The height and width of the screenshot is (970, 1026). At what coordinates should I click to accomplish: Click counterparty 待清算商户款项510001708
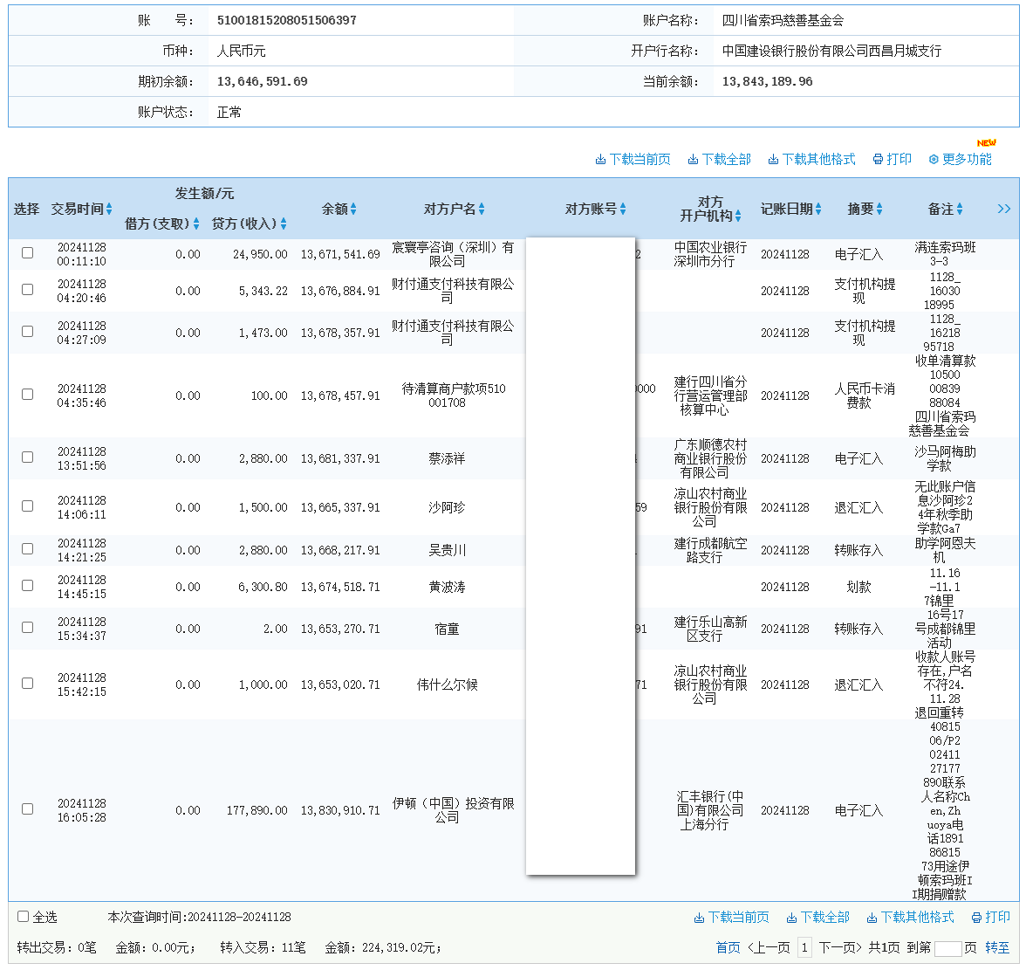pyautogui.click(x=453, y=396)
